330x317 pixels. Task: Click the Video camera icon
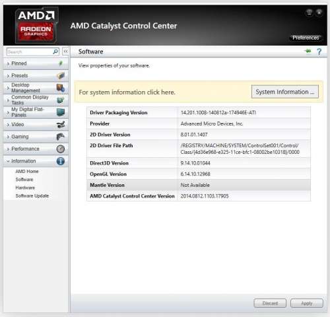pos(61,125)
